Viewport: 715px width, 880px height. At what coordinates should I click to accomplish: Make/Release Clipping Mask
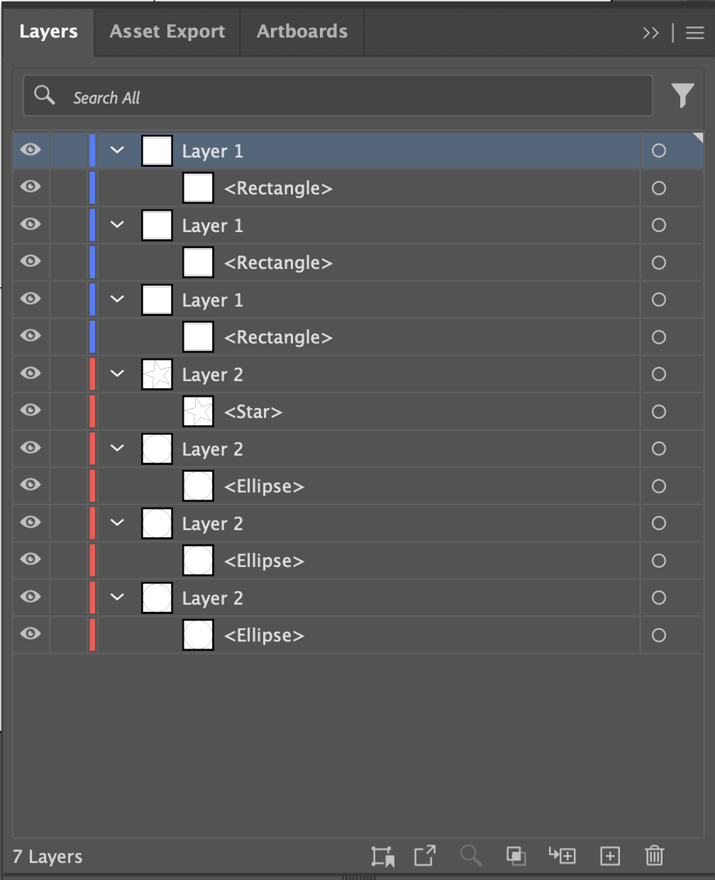click(516, 856)
